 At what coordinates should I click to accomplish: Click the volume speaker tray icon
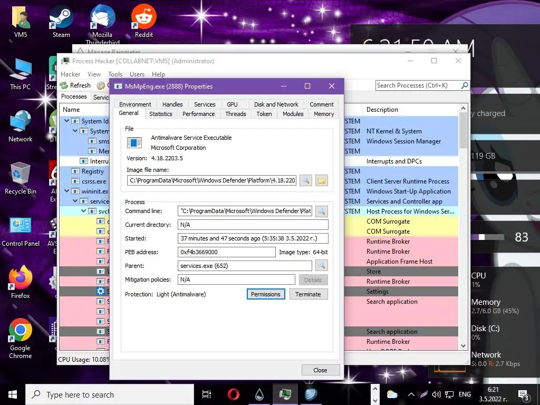pos(436,394)
